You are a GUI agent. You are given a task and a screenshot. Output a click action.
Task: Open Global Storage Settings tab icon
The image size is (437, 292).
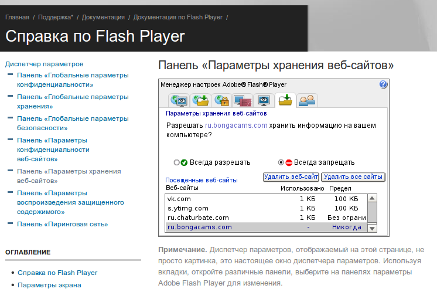pyautogui.click(x=201, y=101)
